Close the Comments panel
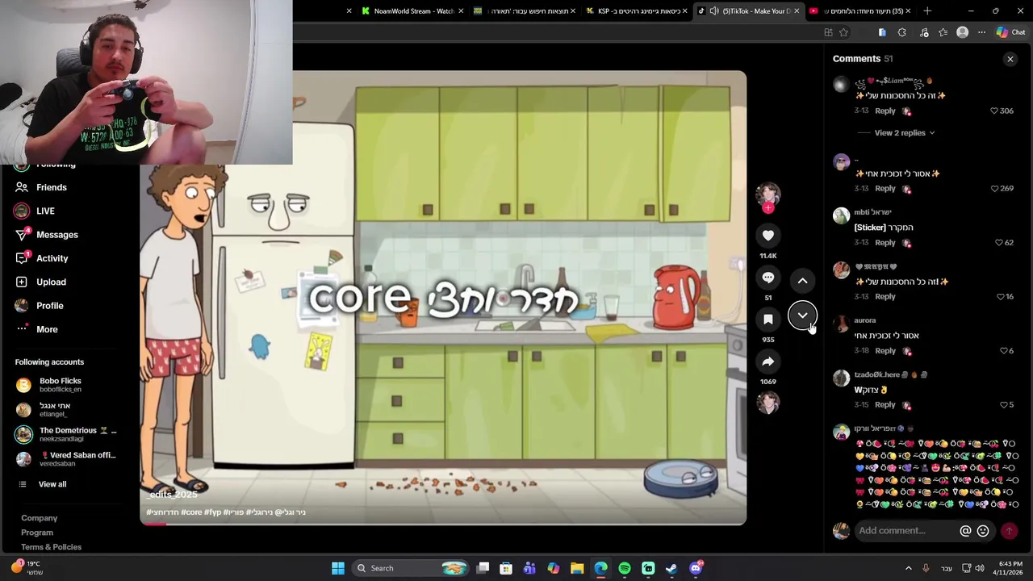The height and width of the screenshot is (581, 1033). (x=1010, y=59)
